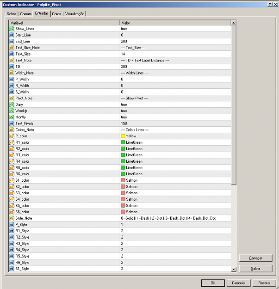Image resolution: width=279 pixels, height=289 pixels.
Task: Click the dialog help question mark button
Action: (270, 5)
